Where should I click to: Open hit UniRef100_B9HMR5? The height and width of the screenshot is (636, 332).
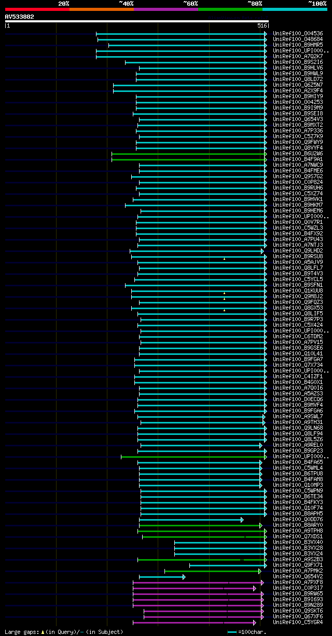click(x=298, y=45)
